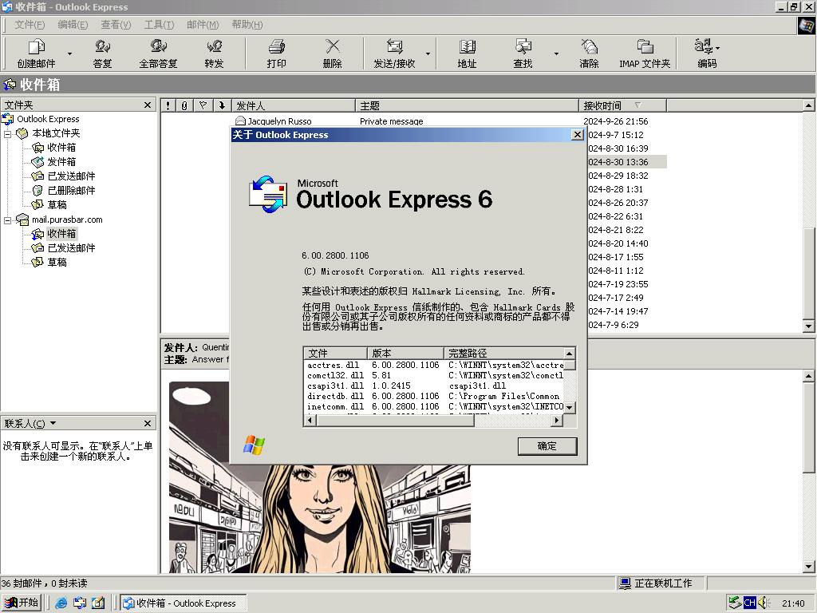This screenshot has width=817, height=613.
Task: Select acctres.dll row in file list
Action: [x=434, y=366]
